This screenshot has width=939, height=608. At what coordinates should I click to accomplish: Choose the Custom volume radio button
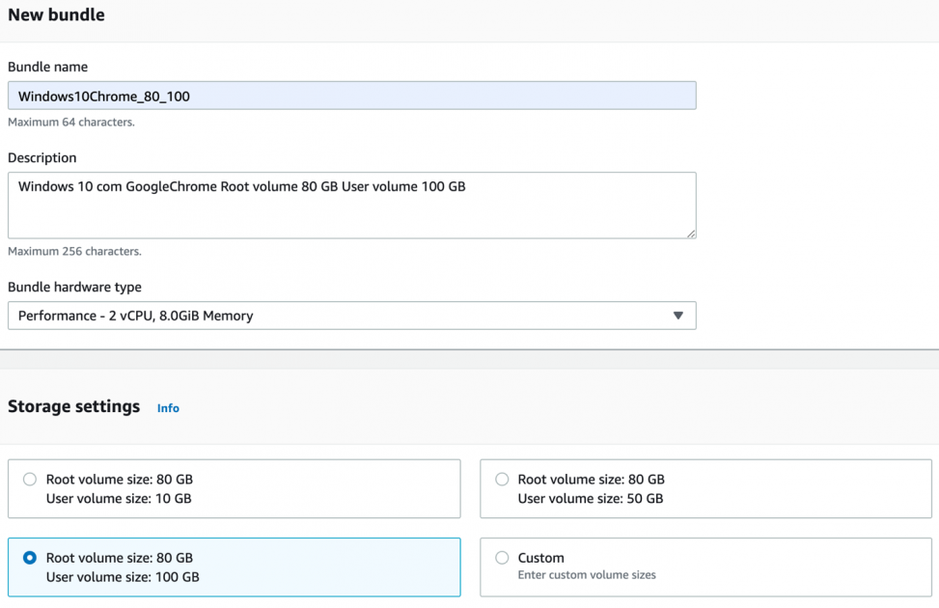tap(502, 558)
